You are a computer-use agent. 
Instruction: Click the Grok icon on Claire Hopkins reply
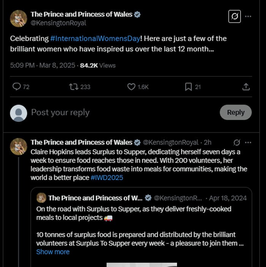coord(236,142)
